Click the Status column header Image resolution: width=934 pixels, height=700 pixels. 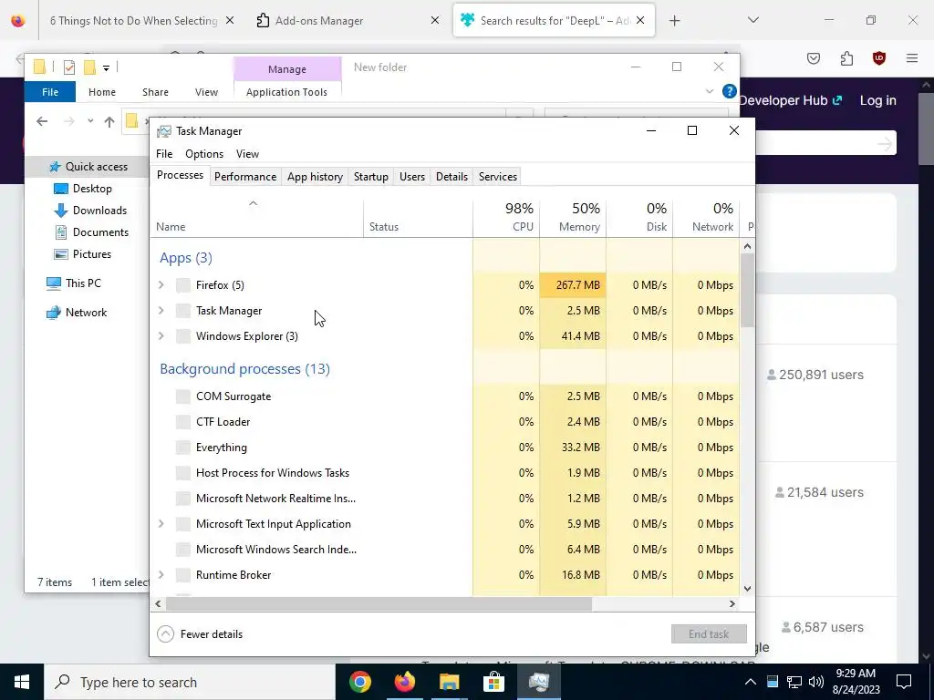[418, 218]
